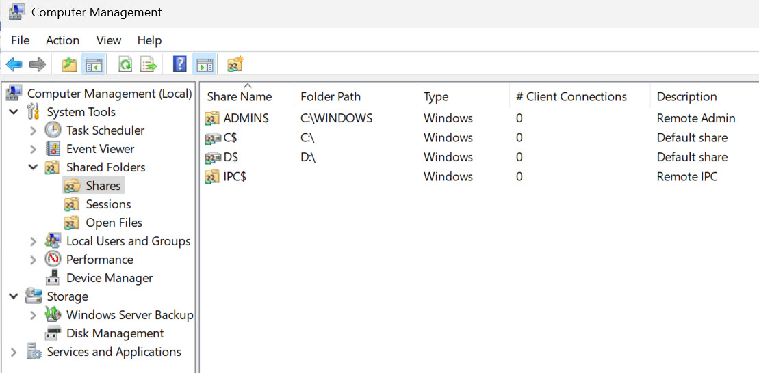759x373 pixels.
Task: Collapse the Shared Folders node
Action: tap(32, 167)
